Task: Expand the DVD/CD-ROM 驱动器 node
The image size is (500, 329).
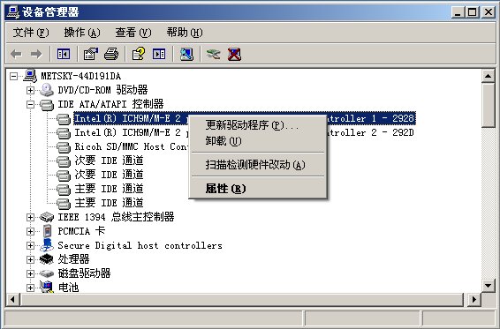Action: 30,91
